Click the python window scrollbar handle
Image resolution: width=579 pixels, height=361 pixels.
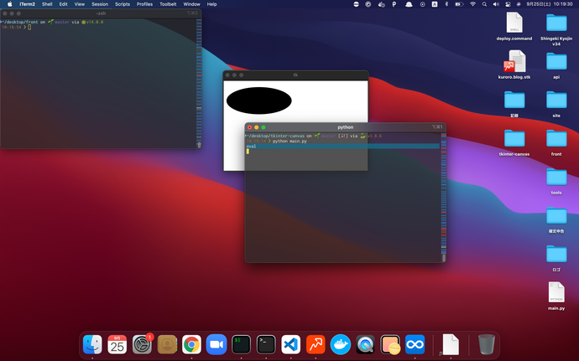[444, 258]
